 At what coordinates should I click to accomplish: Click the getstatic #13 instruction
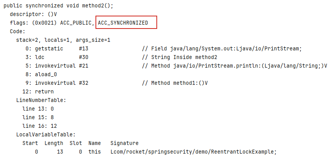[x=57, y=48]
